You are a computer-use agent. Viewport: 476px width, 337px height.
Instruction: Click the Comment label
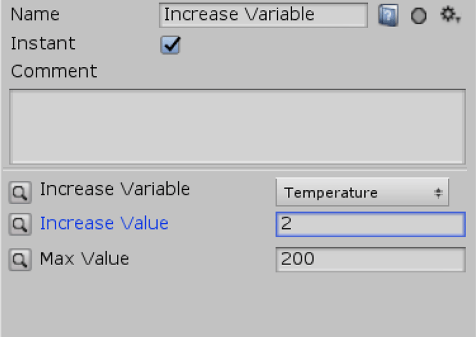coord(54,71)
